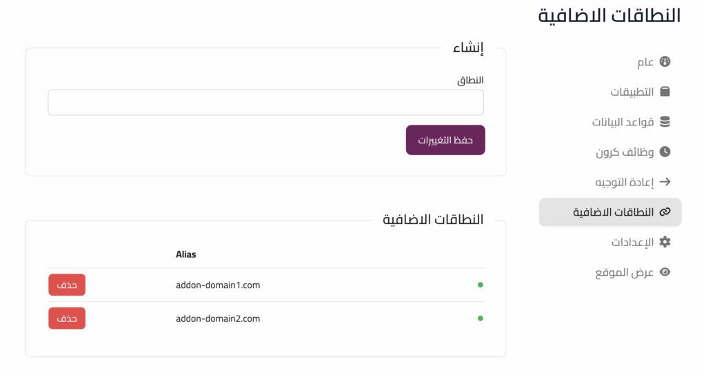Delete addon-domain2.com with حذف button

pyautogui.click(x=67, y=318)
